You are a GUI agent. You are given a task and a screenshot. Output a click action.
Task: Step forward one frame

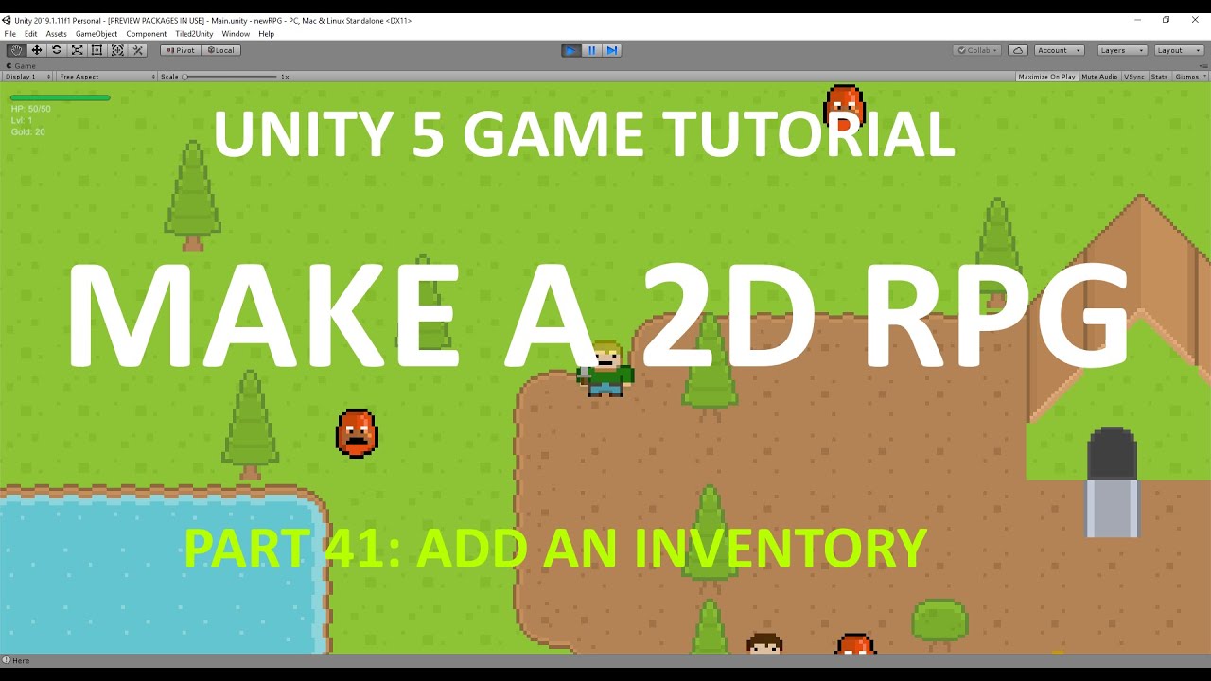(x=611, y=50)
